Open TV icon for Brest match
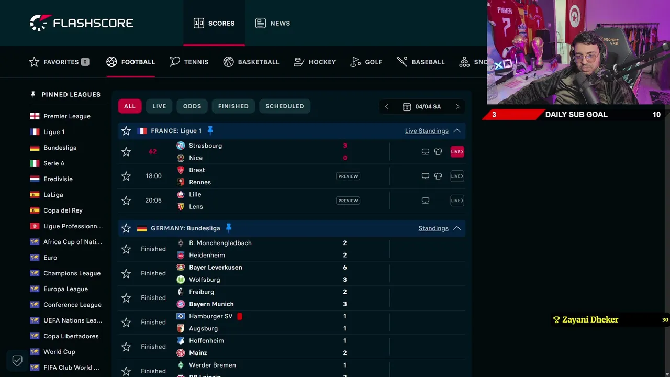Image resolution: width=670 pixels, height=377 pixels. pyautogui.click(x=426, y=176)
